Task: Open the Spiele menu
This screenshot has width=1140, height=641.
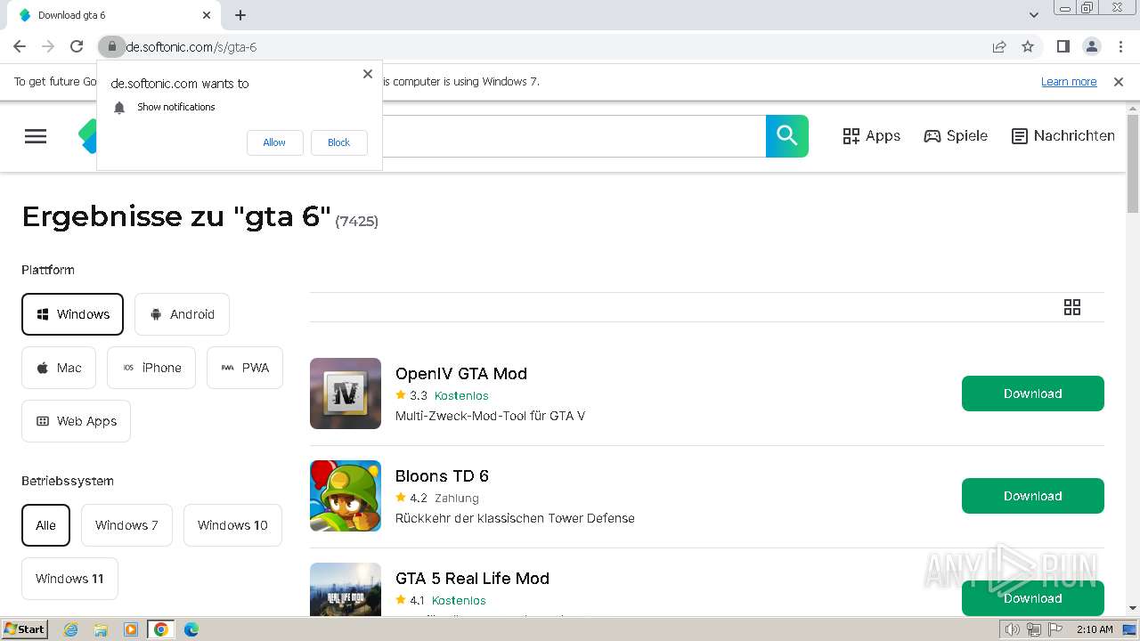Action: (x=956, y=136)
